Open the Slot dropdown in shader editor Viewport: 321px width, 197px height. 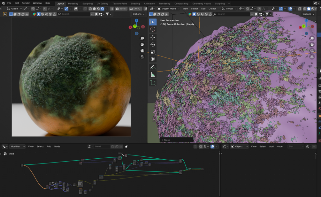coord(296,147)
